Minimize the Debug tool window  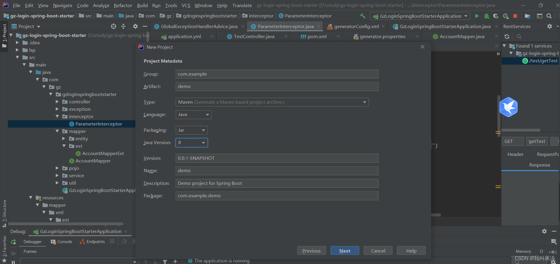pyautogui.click(x=554, y=231)
